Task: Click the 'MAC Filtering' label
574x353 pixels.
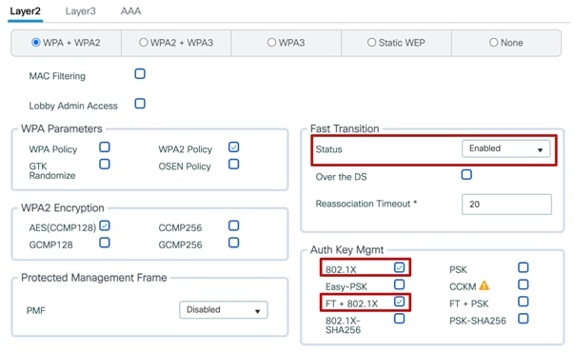Action: coord(57,76)
